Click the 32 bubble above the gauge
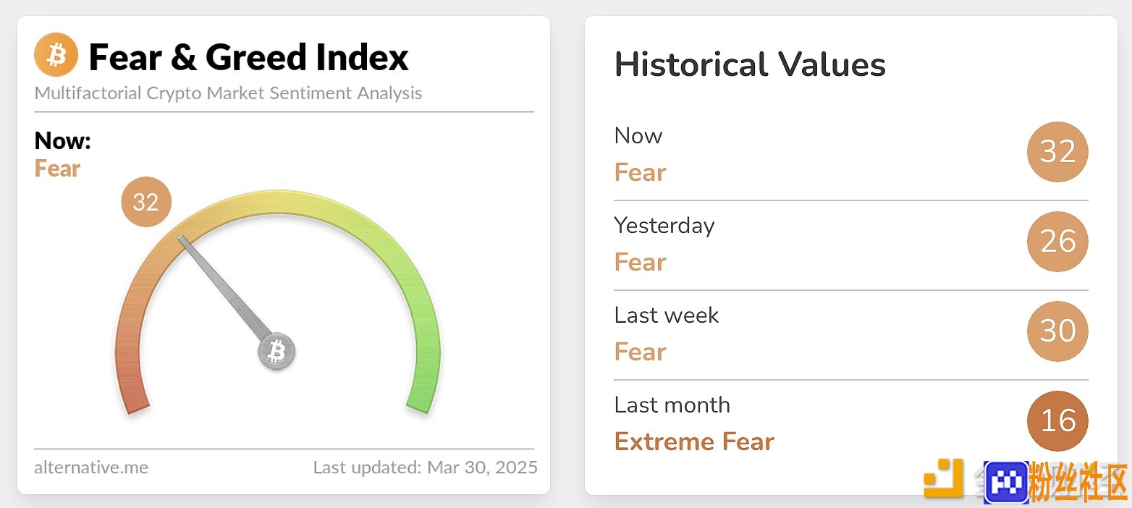The width and height of the screenshot is (1132, 508). 146,201
